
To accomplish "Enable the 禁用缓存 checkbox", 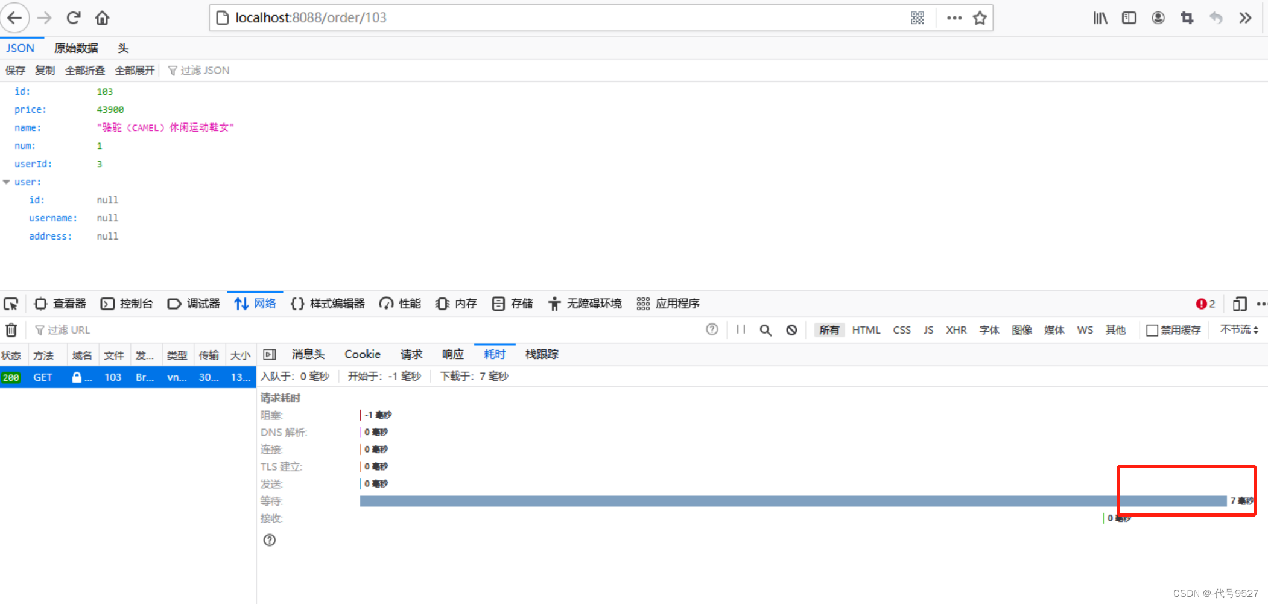I will (1152, 330).
